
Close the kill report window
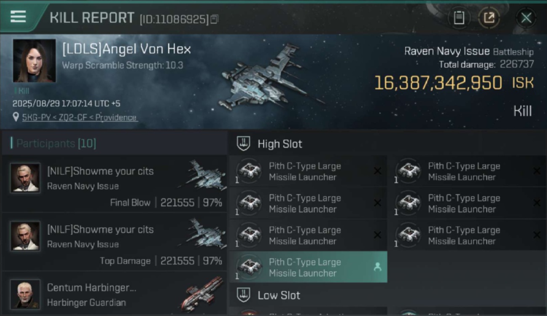pos(526,18)
